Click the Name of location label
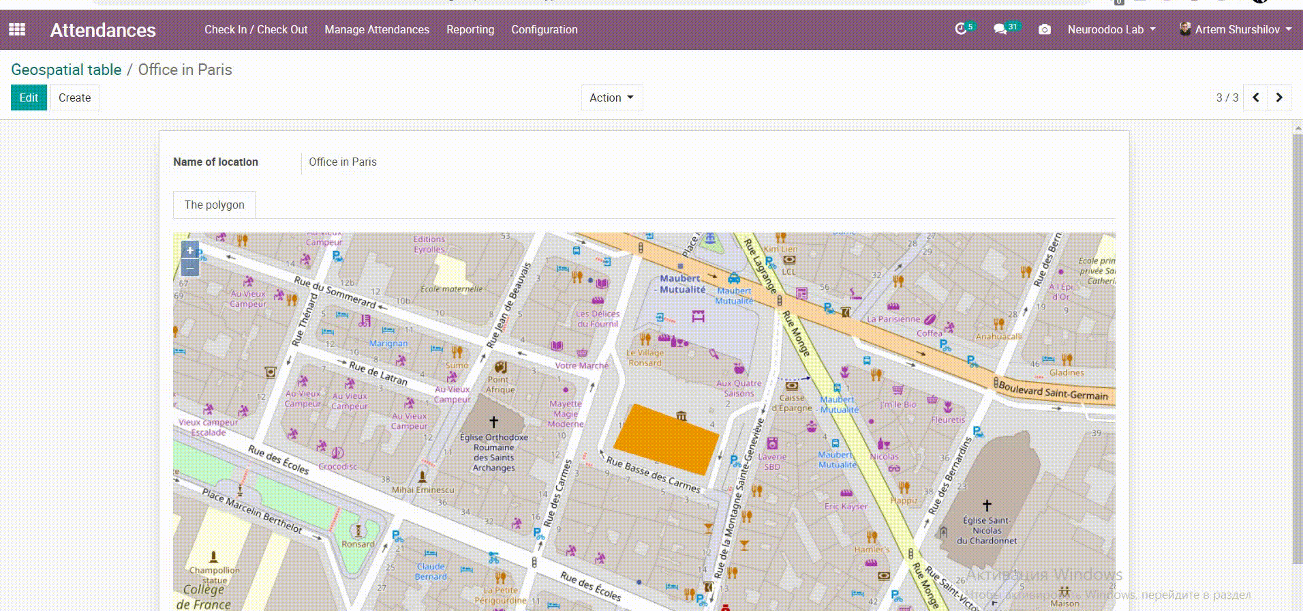The width and height of the screenshot is (1303, 611). [x=215, y=162]
